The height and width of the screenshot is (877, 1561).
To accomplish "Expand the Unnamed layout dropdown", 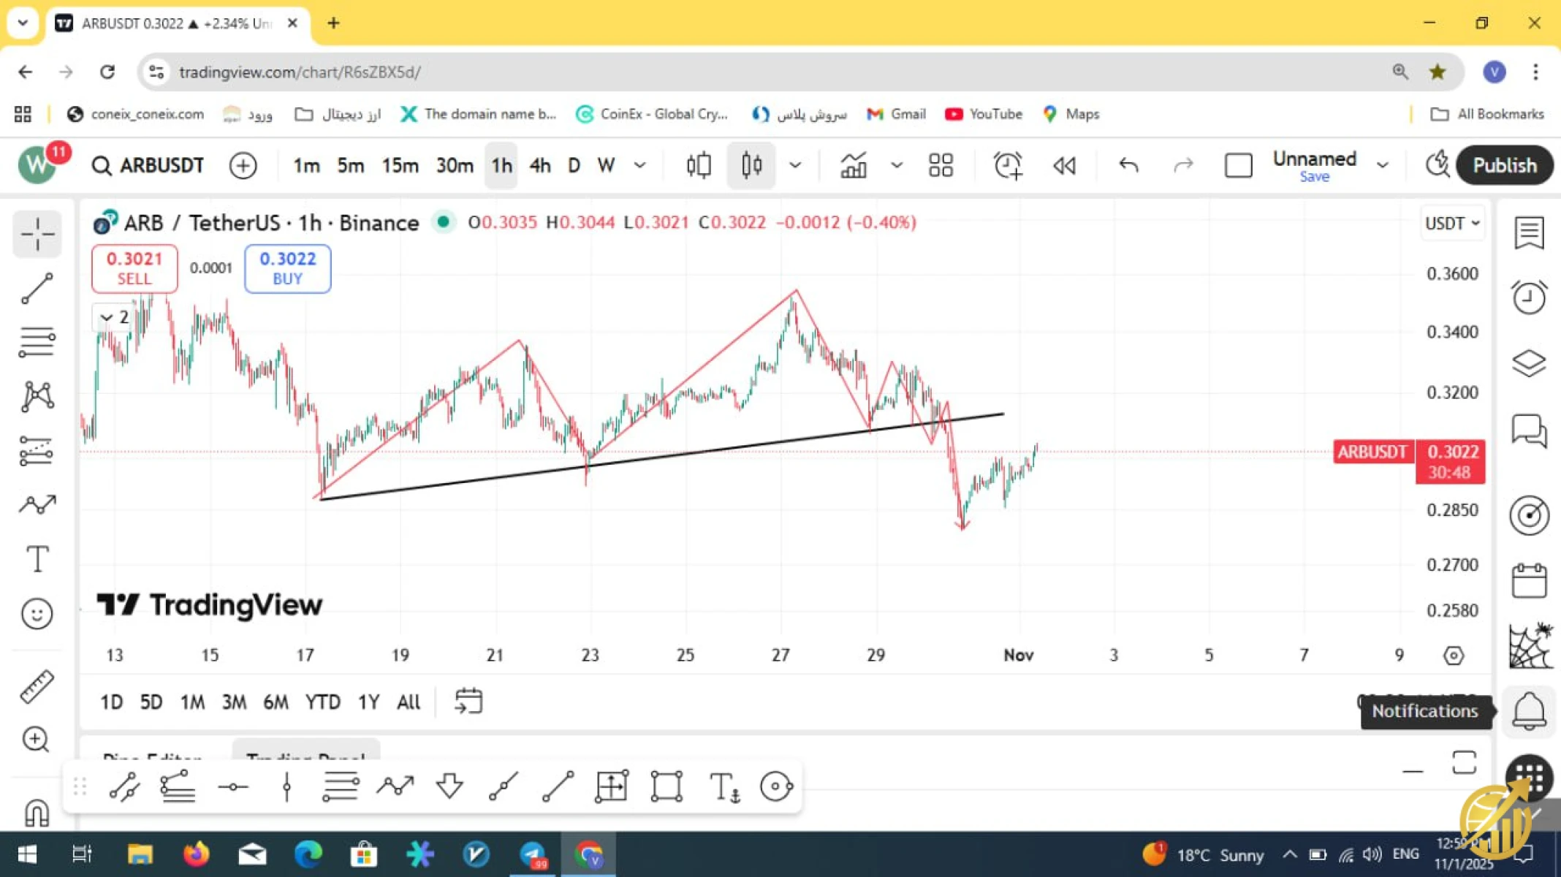I will coord(1383,166).
